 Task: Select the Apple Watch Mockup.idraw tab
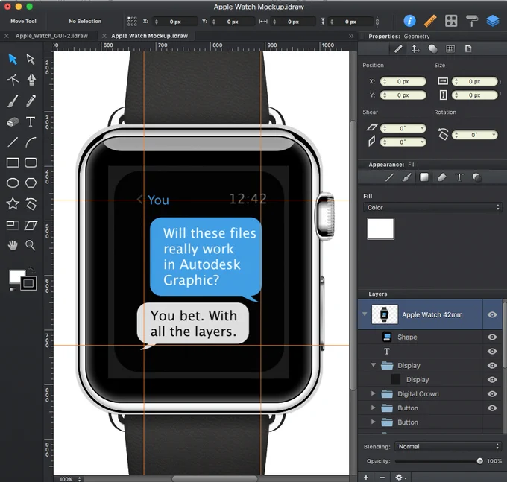point(149,36)
